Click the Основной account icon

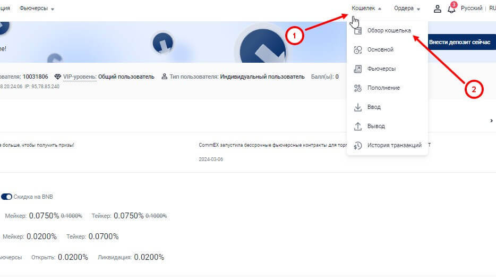tap(358, 50)
